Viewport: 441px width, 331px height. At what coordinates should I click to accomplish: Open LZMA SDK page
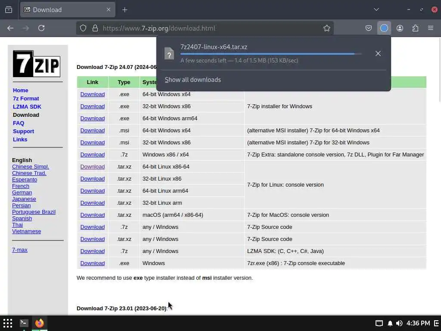tap(27, 107)
